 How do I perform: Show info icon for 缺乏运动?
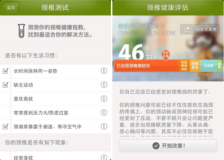104,85
